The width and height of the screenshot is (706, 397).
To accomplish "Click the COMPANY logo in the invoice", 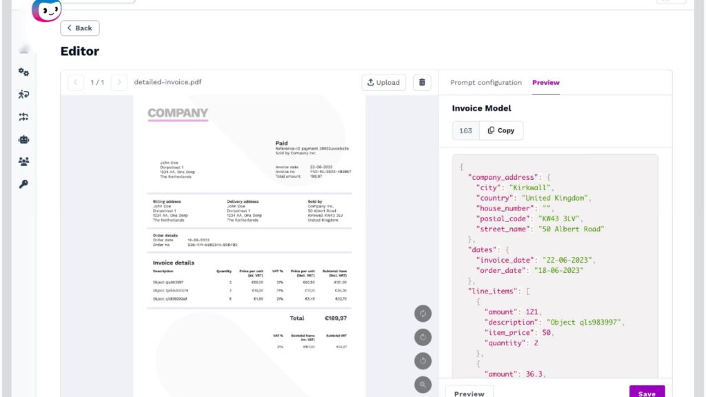I will [x=178, y=114].
